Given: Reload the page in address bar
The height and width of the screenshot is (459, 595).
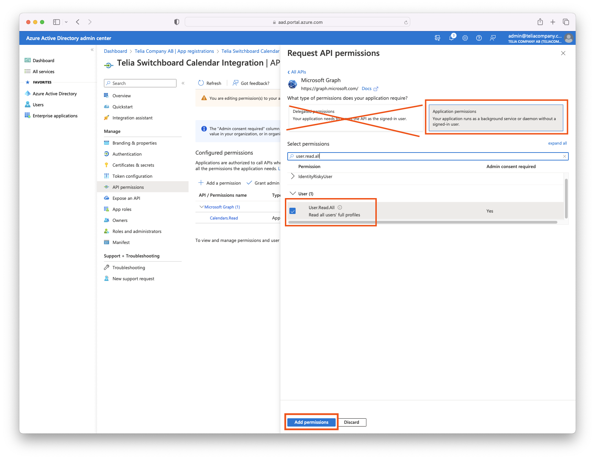Looking at the screenshot, I should coord(406,22).
